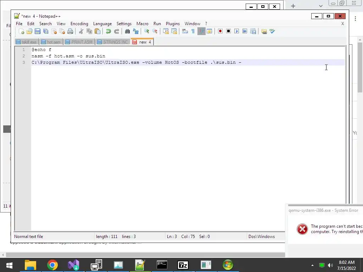Click 'Dos\Windows' in status bar
Viewport: 363px width, 272px height.
[262, 236]
